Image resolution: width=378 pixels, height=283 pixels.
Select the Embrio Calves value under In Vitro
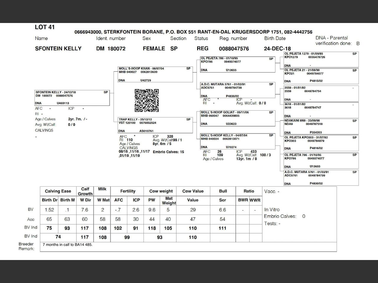click(x=304, y=216)
